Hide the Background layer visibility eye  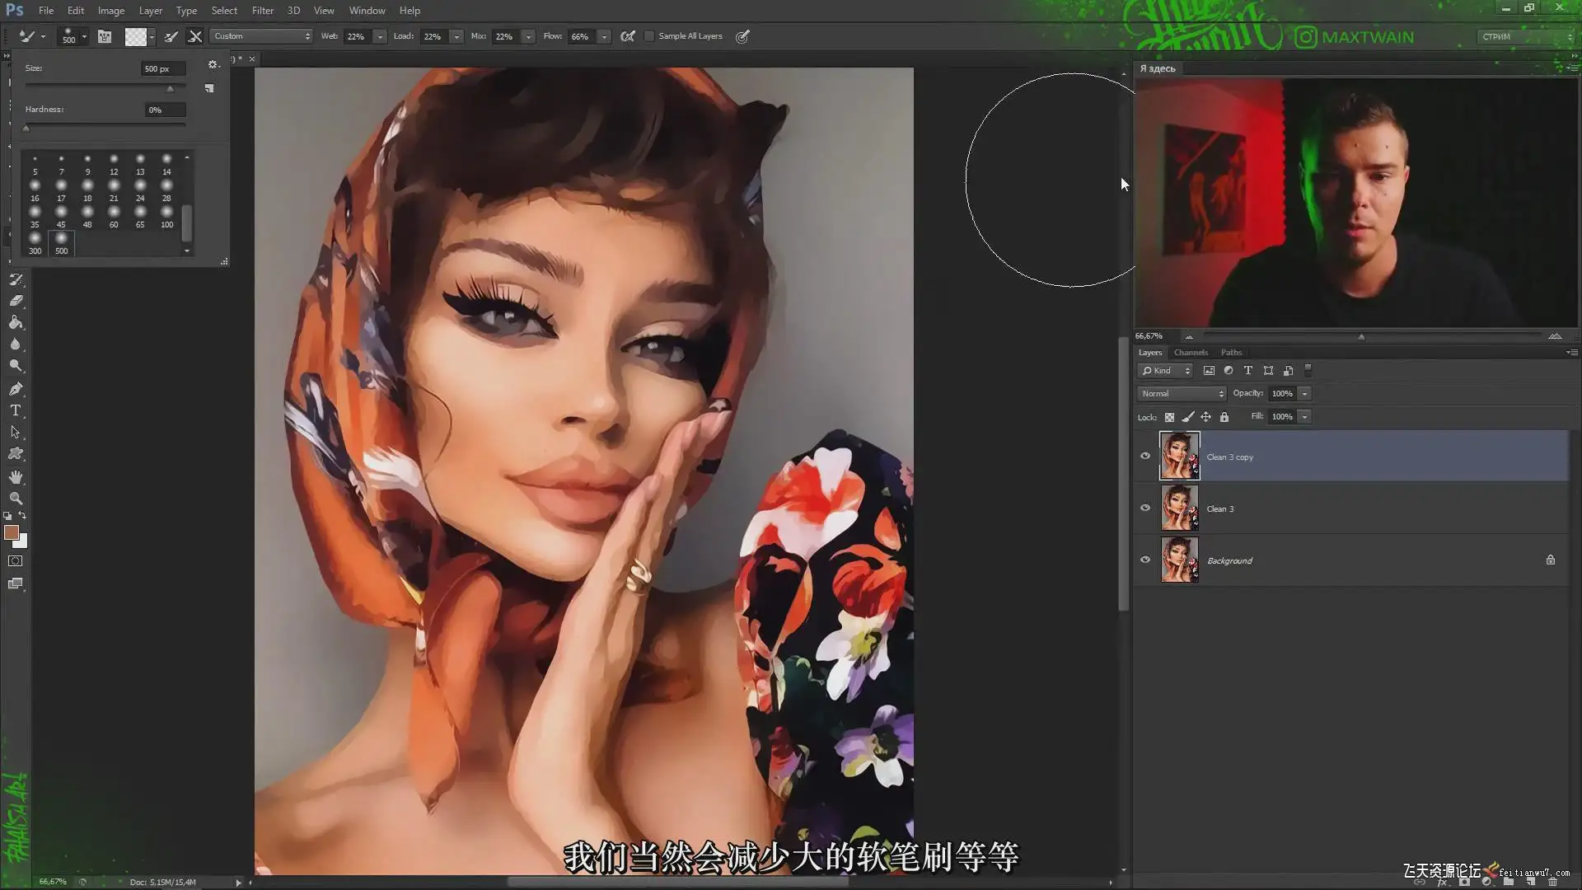(1144, 560)
